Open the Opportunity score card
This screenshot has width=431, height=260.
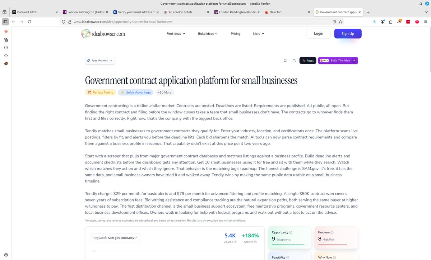(x=290, y=237)
